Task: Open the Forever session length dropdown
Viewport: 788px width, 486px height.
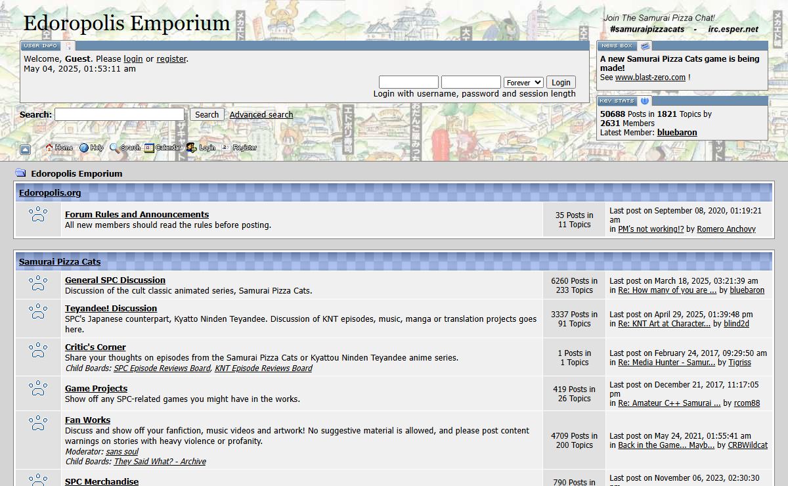Action: click(x=523, y=82)
